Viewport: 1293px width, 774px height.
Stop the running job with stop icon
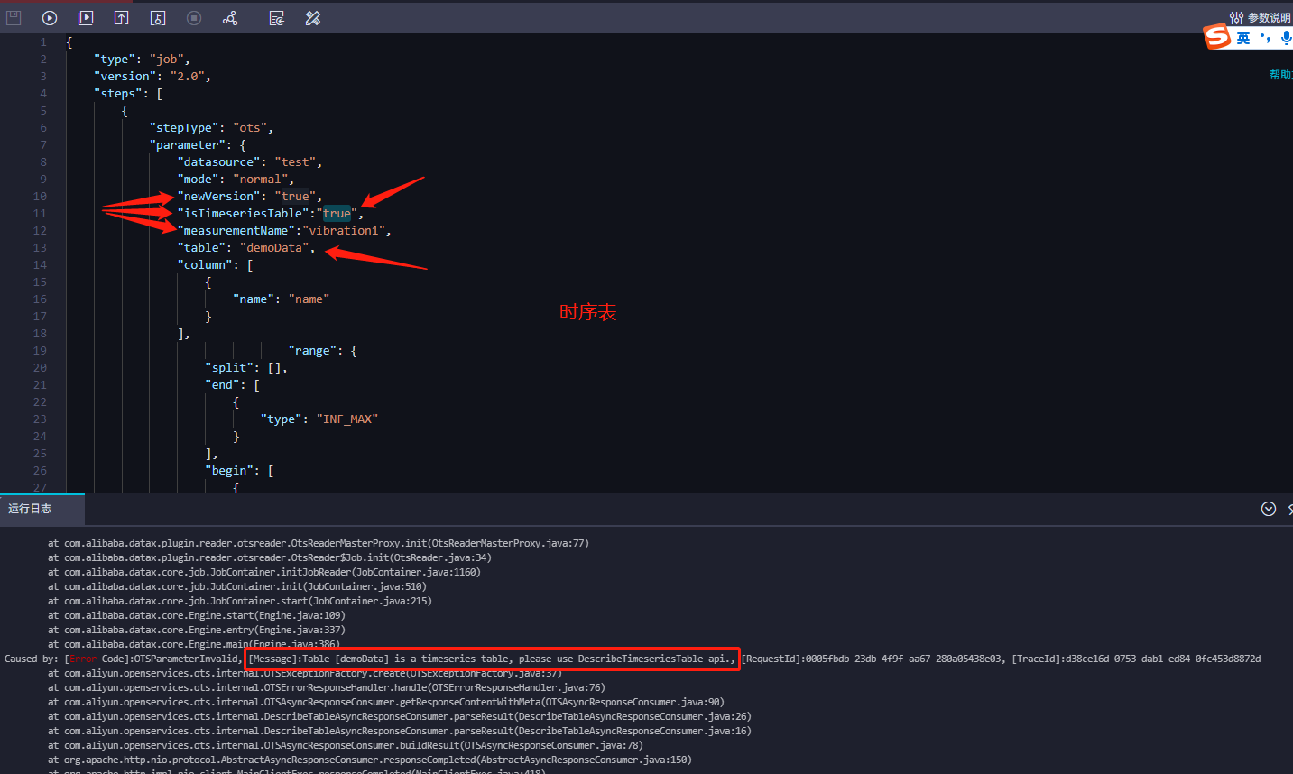coord(194,17)
